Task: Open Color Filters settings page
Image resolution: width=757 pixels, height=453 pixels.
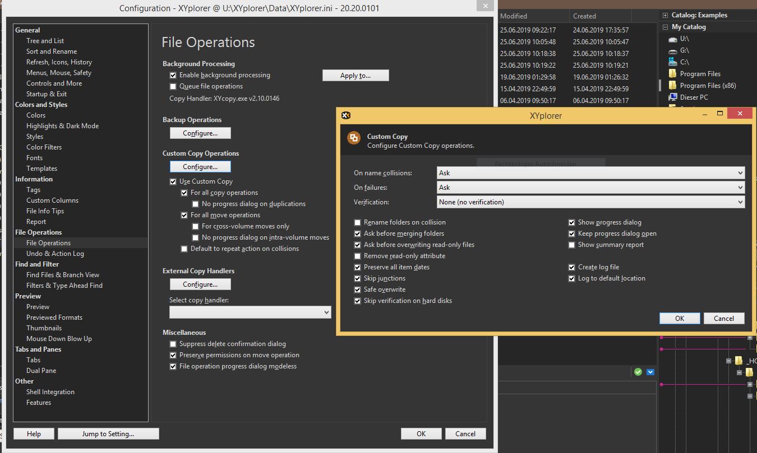Action: click(44, 147)
